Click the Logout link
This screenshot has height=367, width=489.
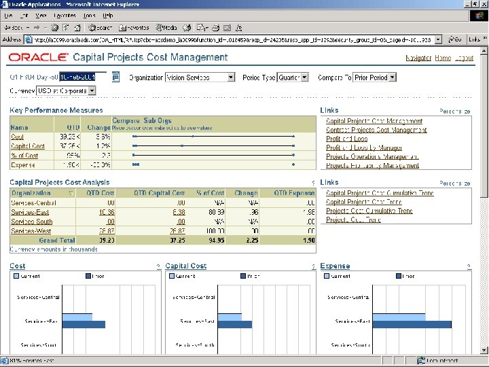click(x=464, y=58)
